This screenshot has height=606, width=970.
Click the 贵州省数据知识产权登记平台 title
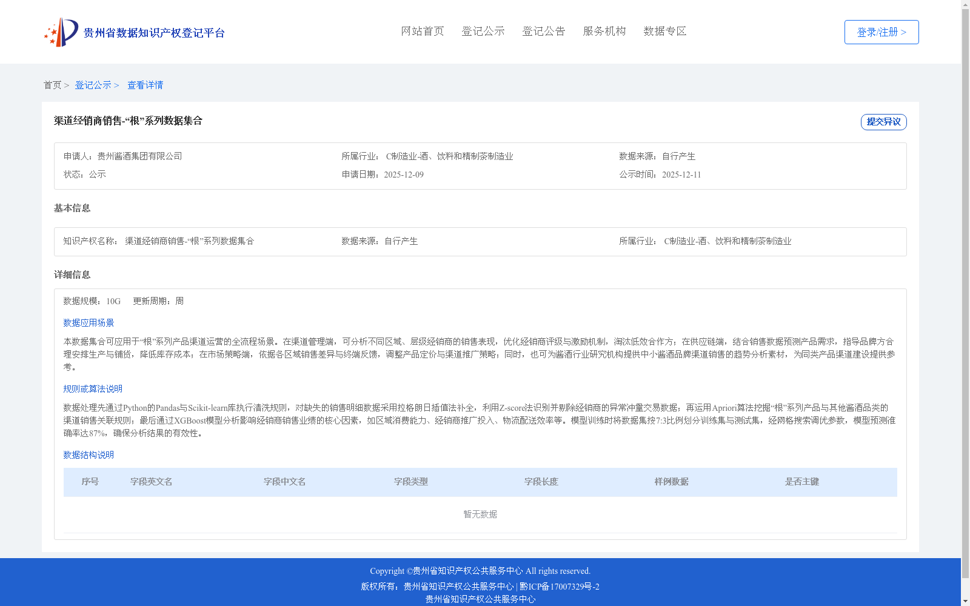click(154, 33)
